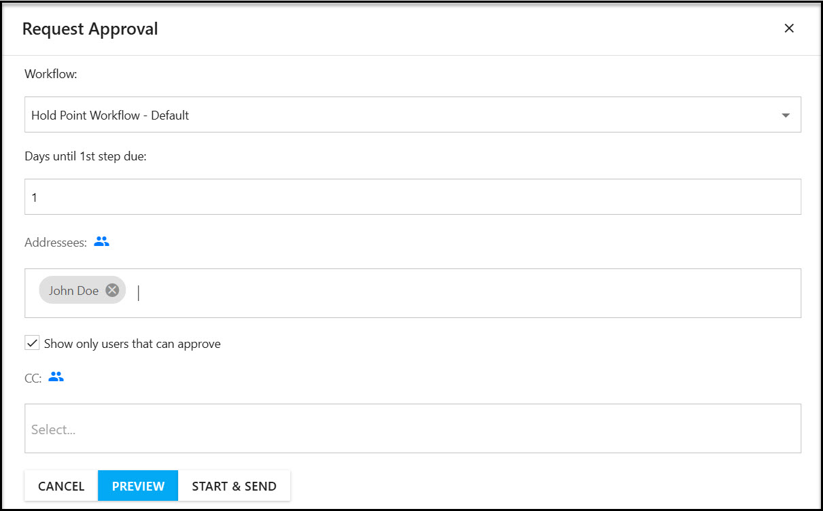
Task: Close the Request Approval dialog
Action: coord(789,29)
